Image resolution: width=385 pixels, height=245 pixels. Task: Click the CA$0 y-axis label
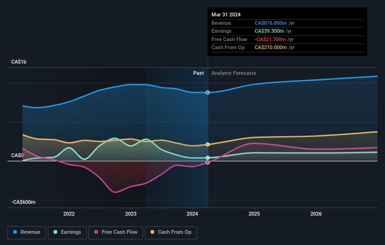pos(17,155)
